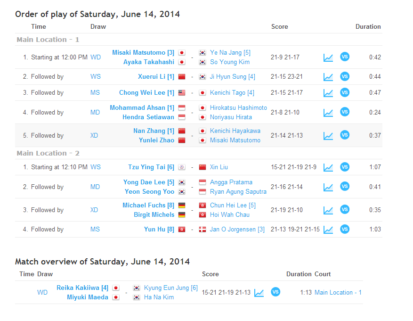
Task: Click the Main Location - 2 heading
Action: point(48,153)
